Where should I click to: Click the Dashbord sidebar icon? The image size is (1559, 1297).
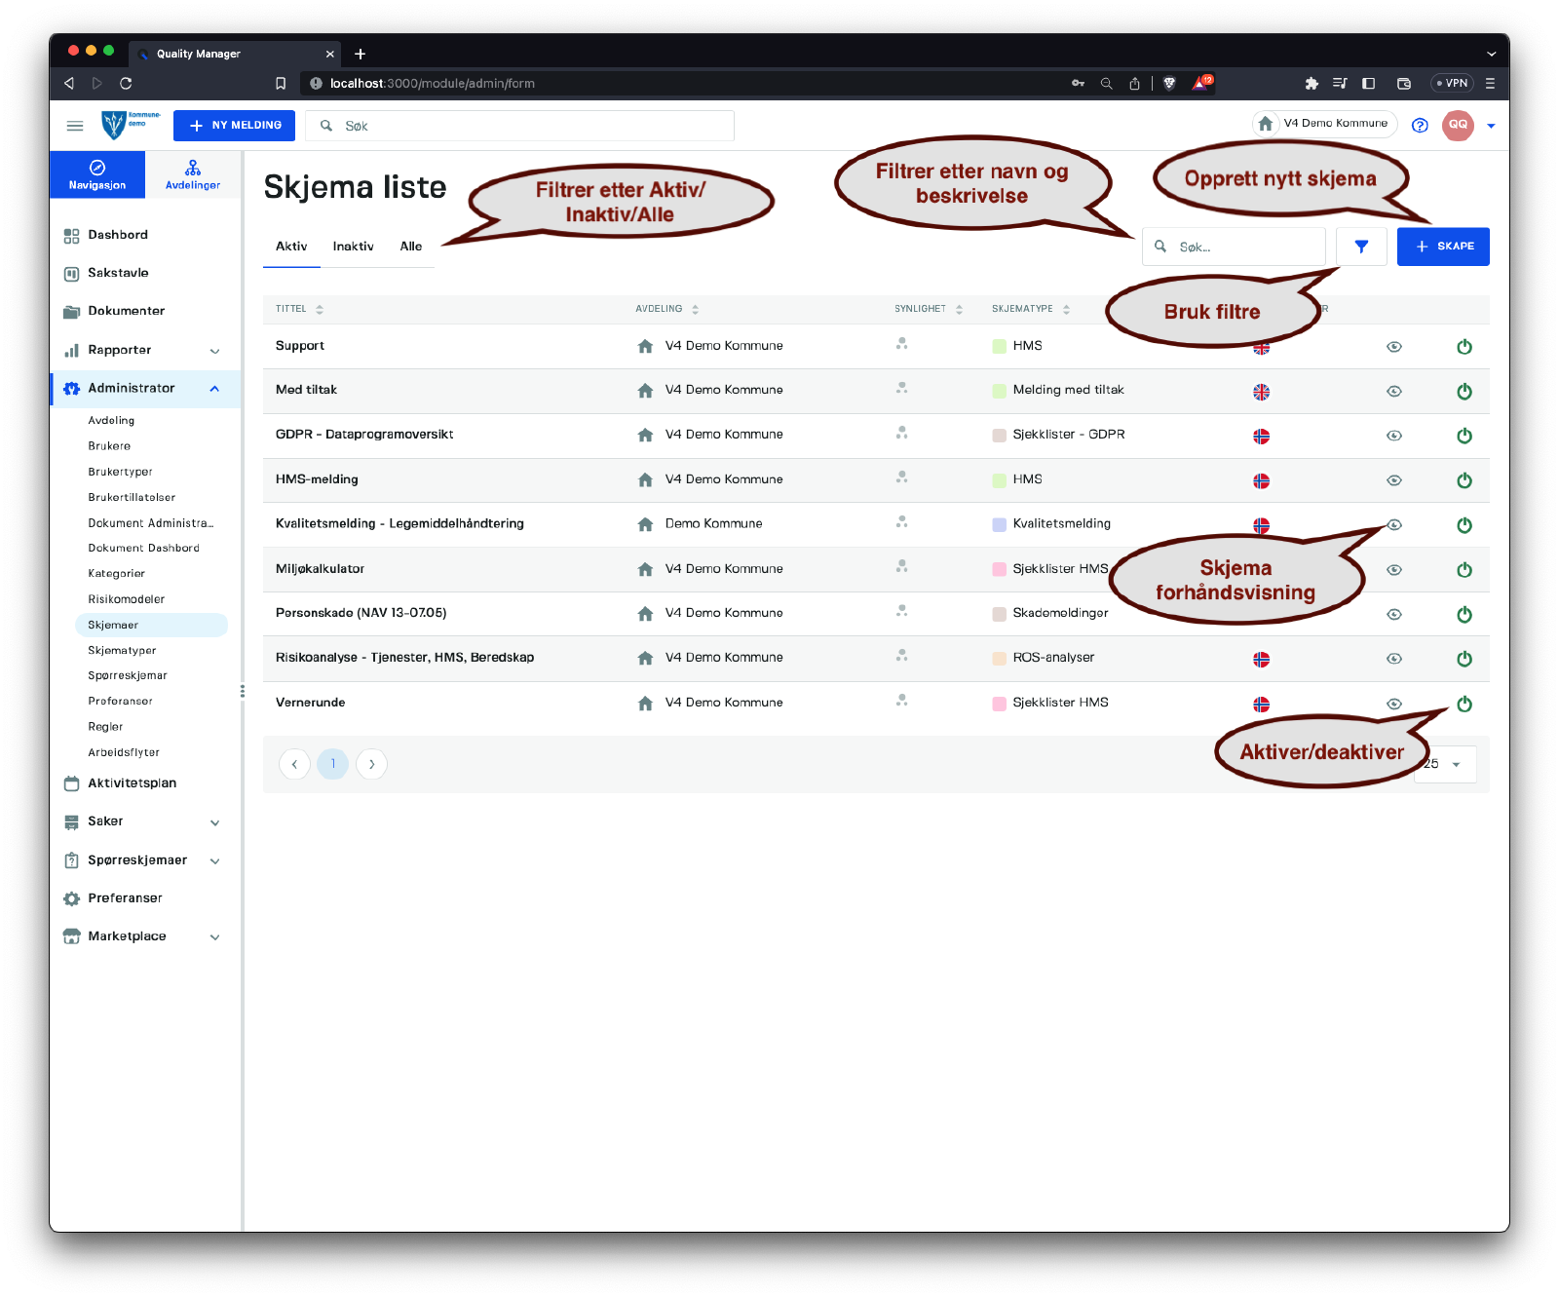coord(71,236)
